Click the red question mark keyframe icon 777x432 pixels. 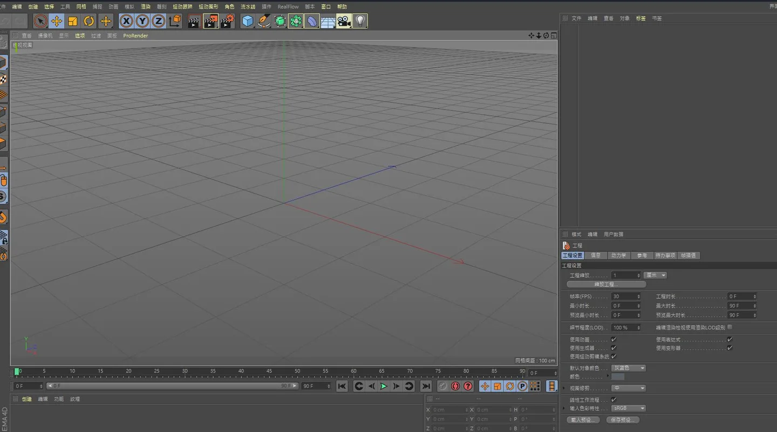(x=468, y=386)
